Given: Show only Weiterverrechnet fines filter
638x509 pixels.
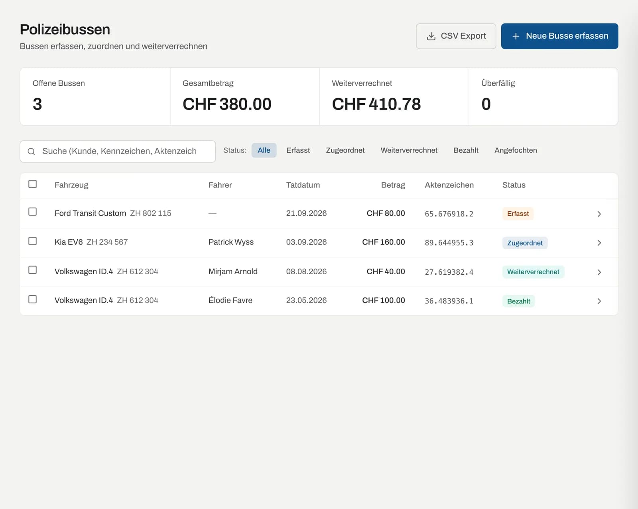Looking at the screenshot, I should pos(409,150).
